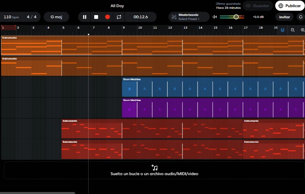Viewport: 305px width, 194px height.
Task: Click bar 17 on the timeline ruler
Action: [x=246, y=28]
